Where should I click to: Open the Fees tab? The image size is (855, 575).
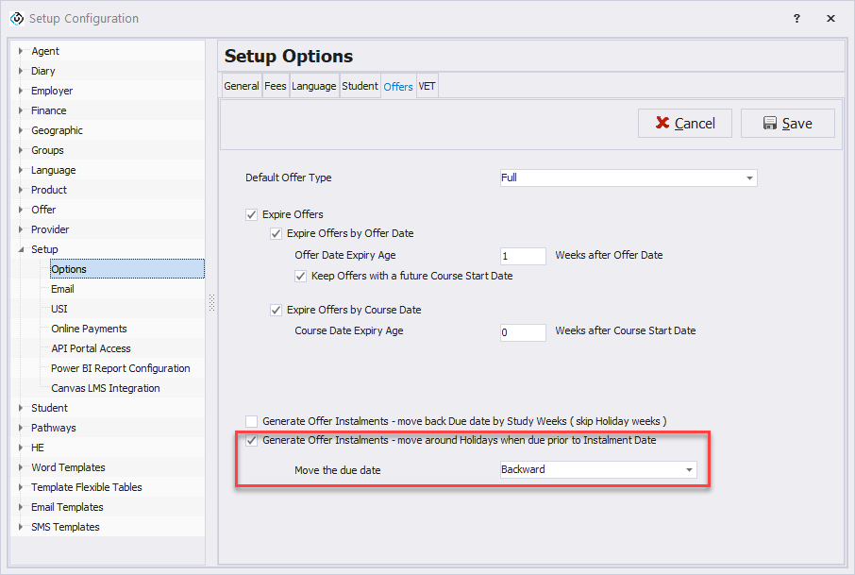(x=276, y=86)
